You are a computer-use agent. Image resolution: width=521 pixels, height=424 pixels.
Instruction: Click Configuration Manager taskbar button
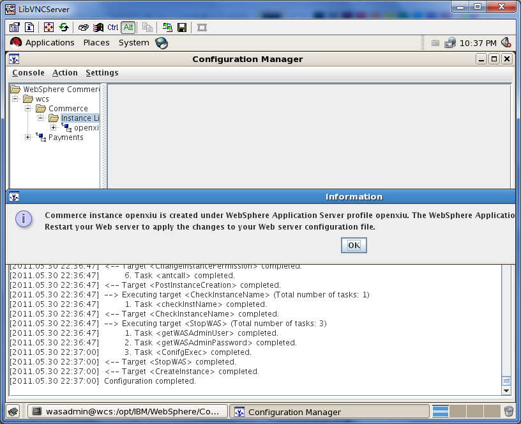[329, 412]
